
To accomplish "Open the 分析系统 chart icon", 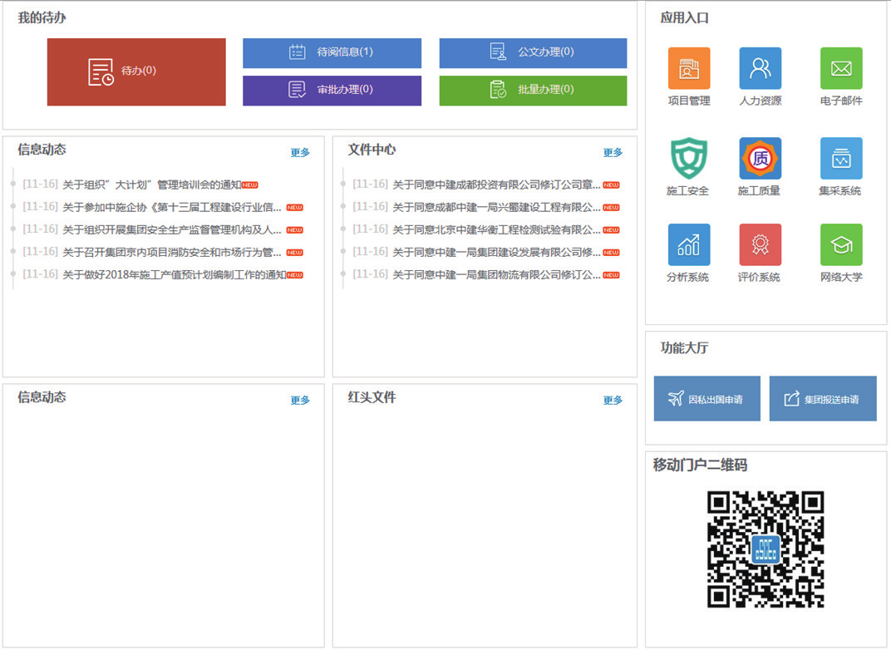I will point(689,245).
